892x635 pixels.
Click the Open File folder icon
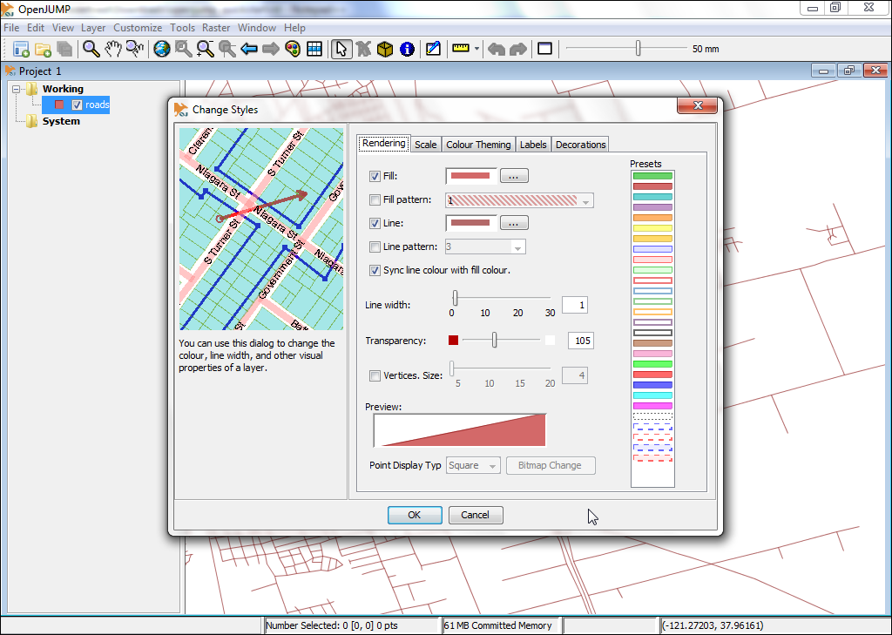(x=44, y=49)
